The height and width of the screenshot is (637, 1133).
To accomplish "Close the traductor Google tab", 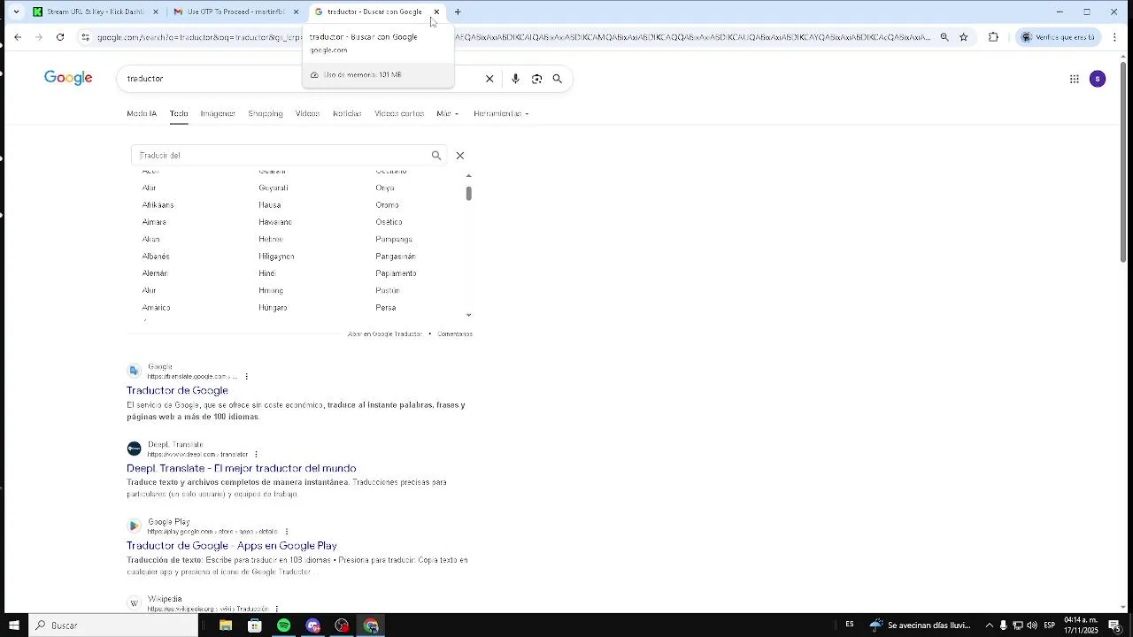I will tap(436, 12).
